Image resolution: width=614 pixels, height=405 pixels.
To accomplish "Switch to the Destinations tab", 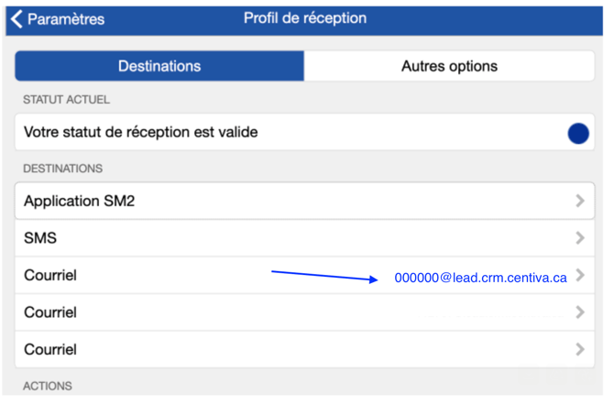I will tap(159, 66).
